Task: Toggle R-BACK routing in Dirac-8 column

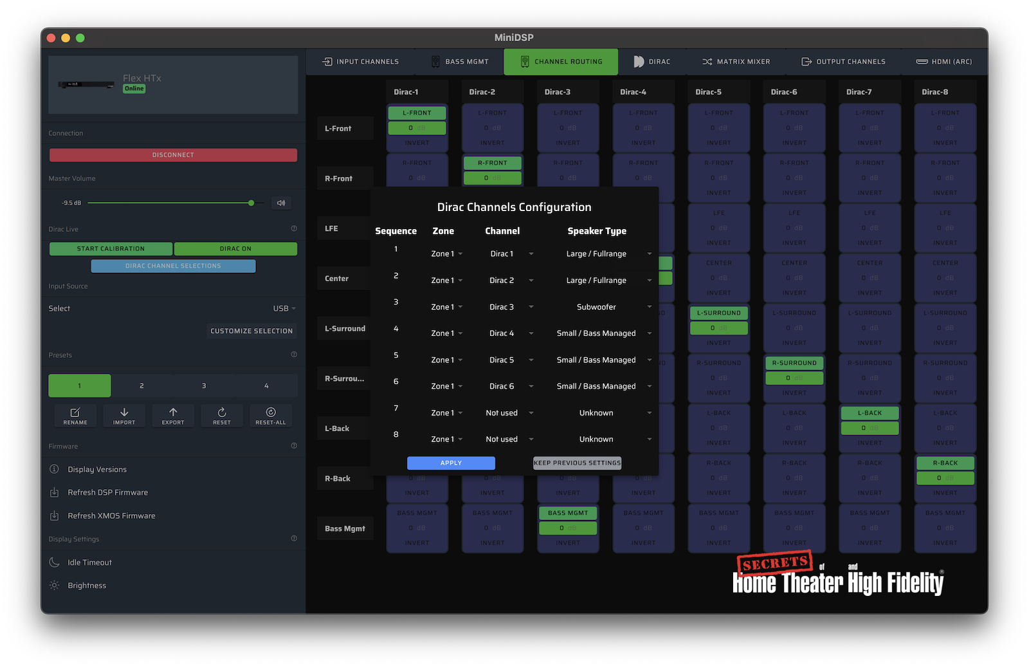Action: (x=945, y=463)
